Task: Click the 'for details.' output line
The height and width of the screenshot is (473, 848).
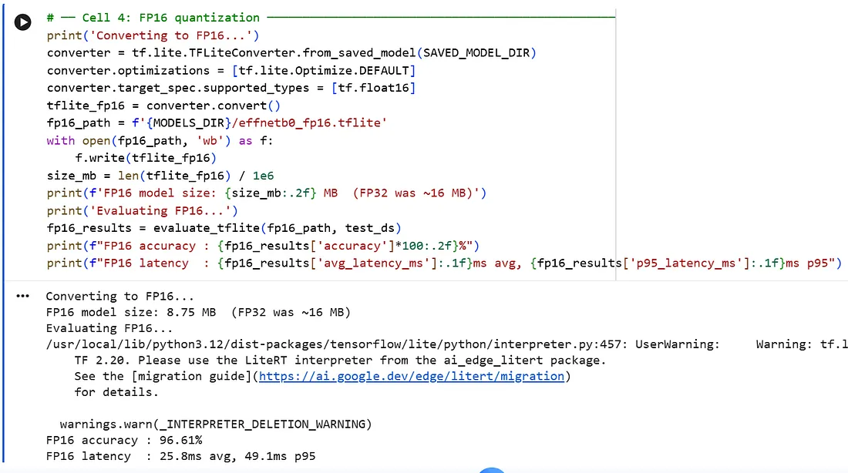Action: pos(116,392)
